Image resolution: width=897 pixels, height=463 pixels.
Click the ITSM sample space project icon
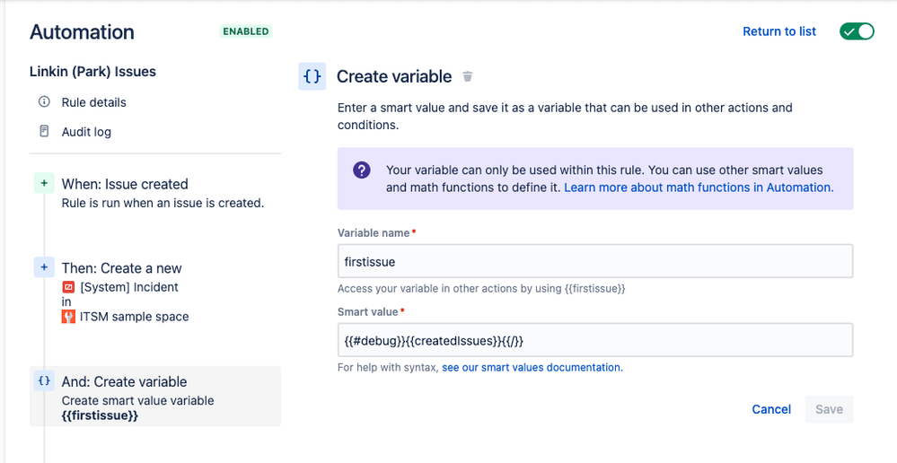coord(68,317)
